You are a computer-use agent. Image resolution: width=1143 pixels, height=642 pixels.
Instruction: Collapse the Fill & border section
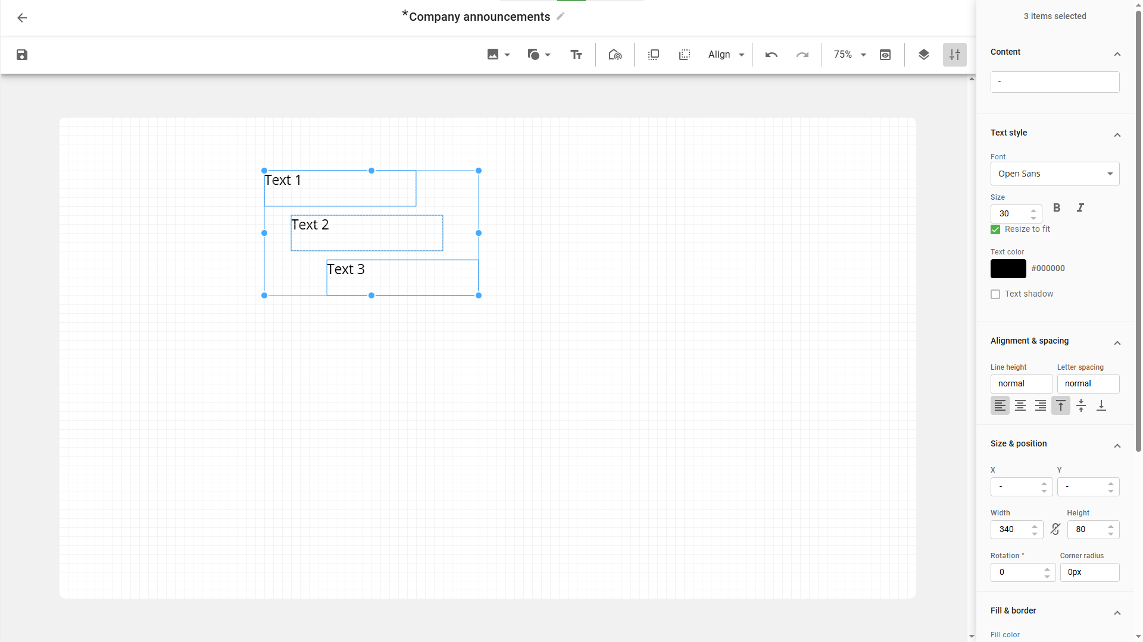(x=1117, y=613)
